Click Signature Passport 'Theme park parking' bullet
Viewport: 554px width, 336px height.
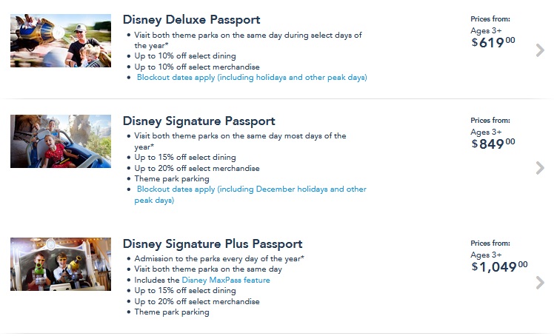click(172, 179)
